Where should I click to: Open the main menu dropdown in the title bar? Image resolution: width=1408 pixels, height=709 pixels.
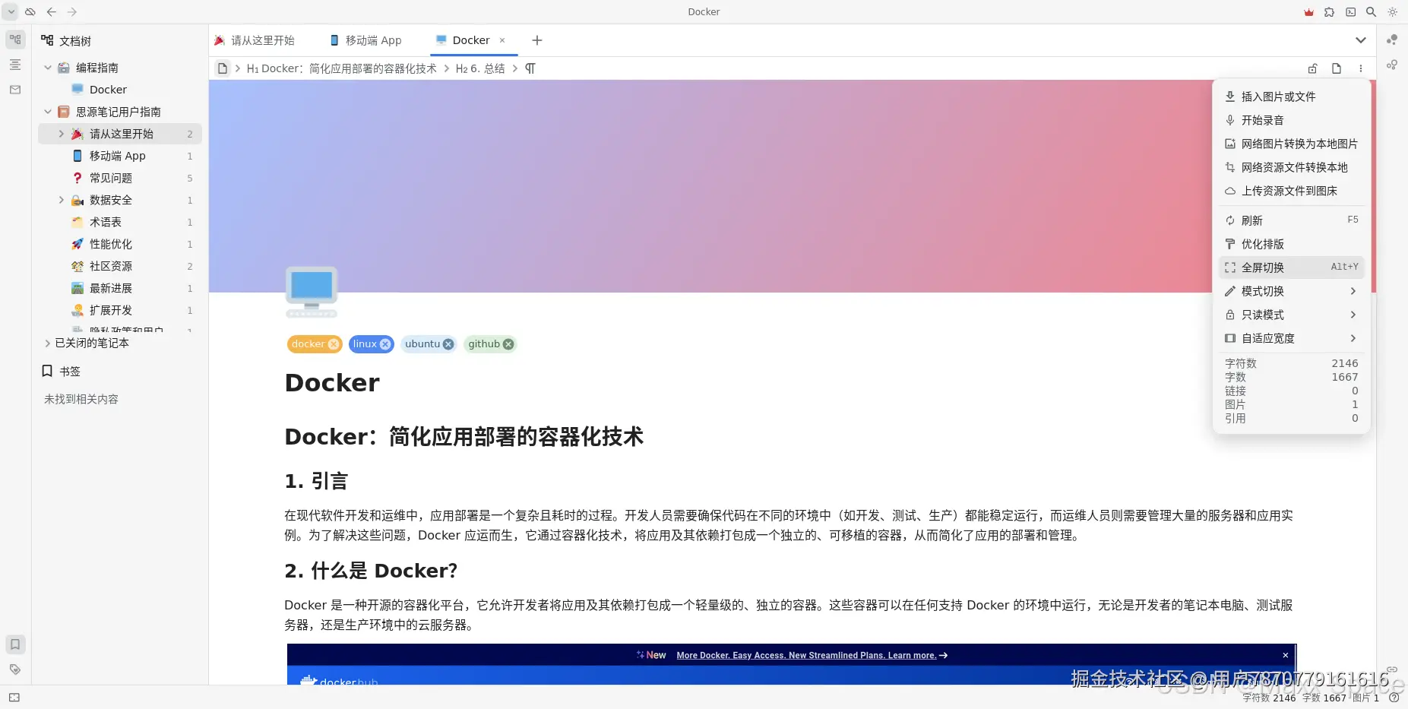(x=11, y=12)
